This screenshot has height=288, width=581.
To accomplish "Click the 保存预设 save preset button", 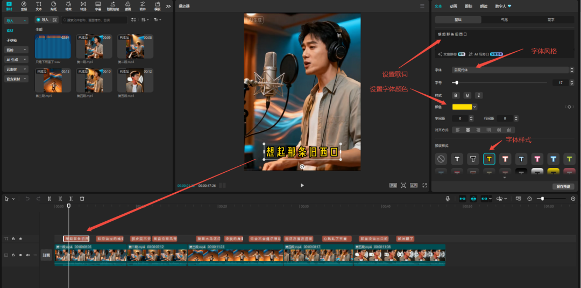I will pyautogui.click(x=563, y=186).
